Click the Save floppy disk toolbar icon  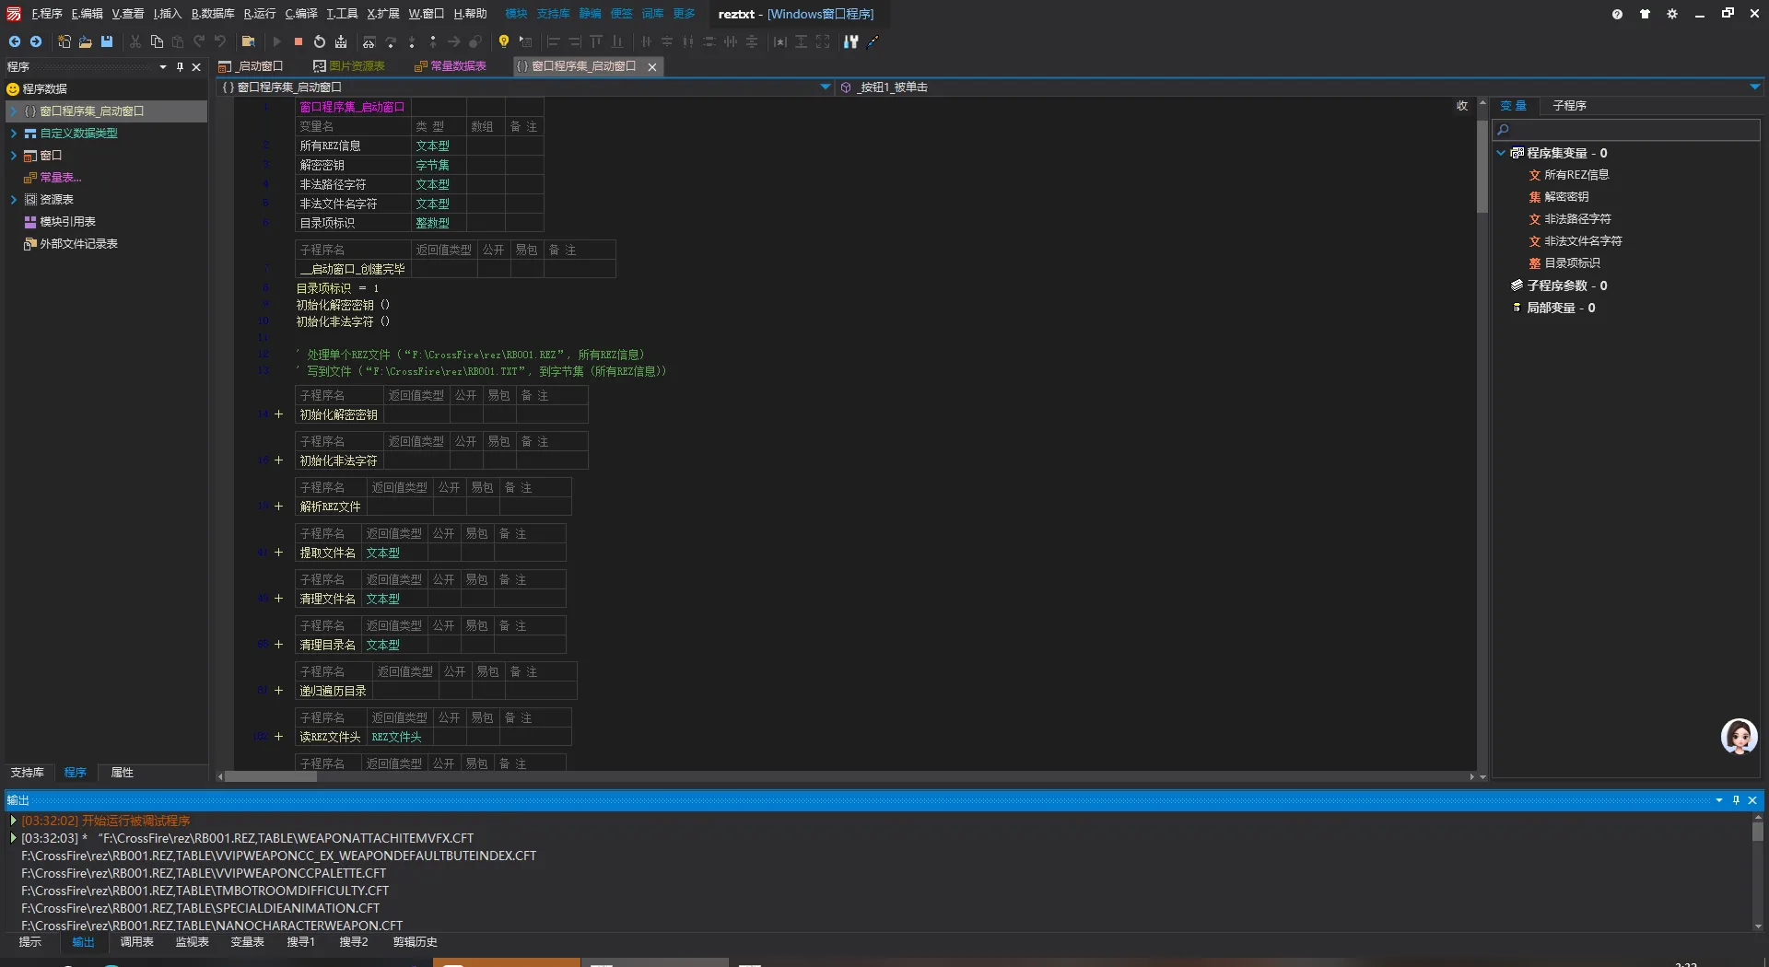click(x=107, y=41)
